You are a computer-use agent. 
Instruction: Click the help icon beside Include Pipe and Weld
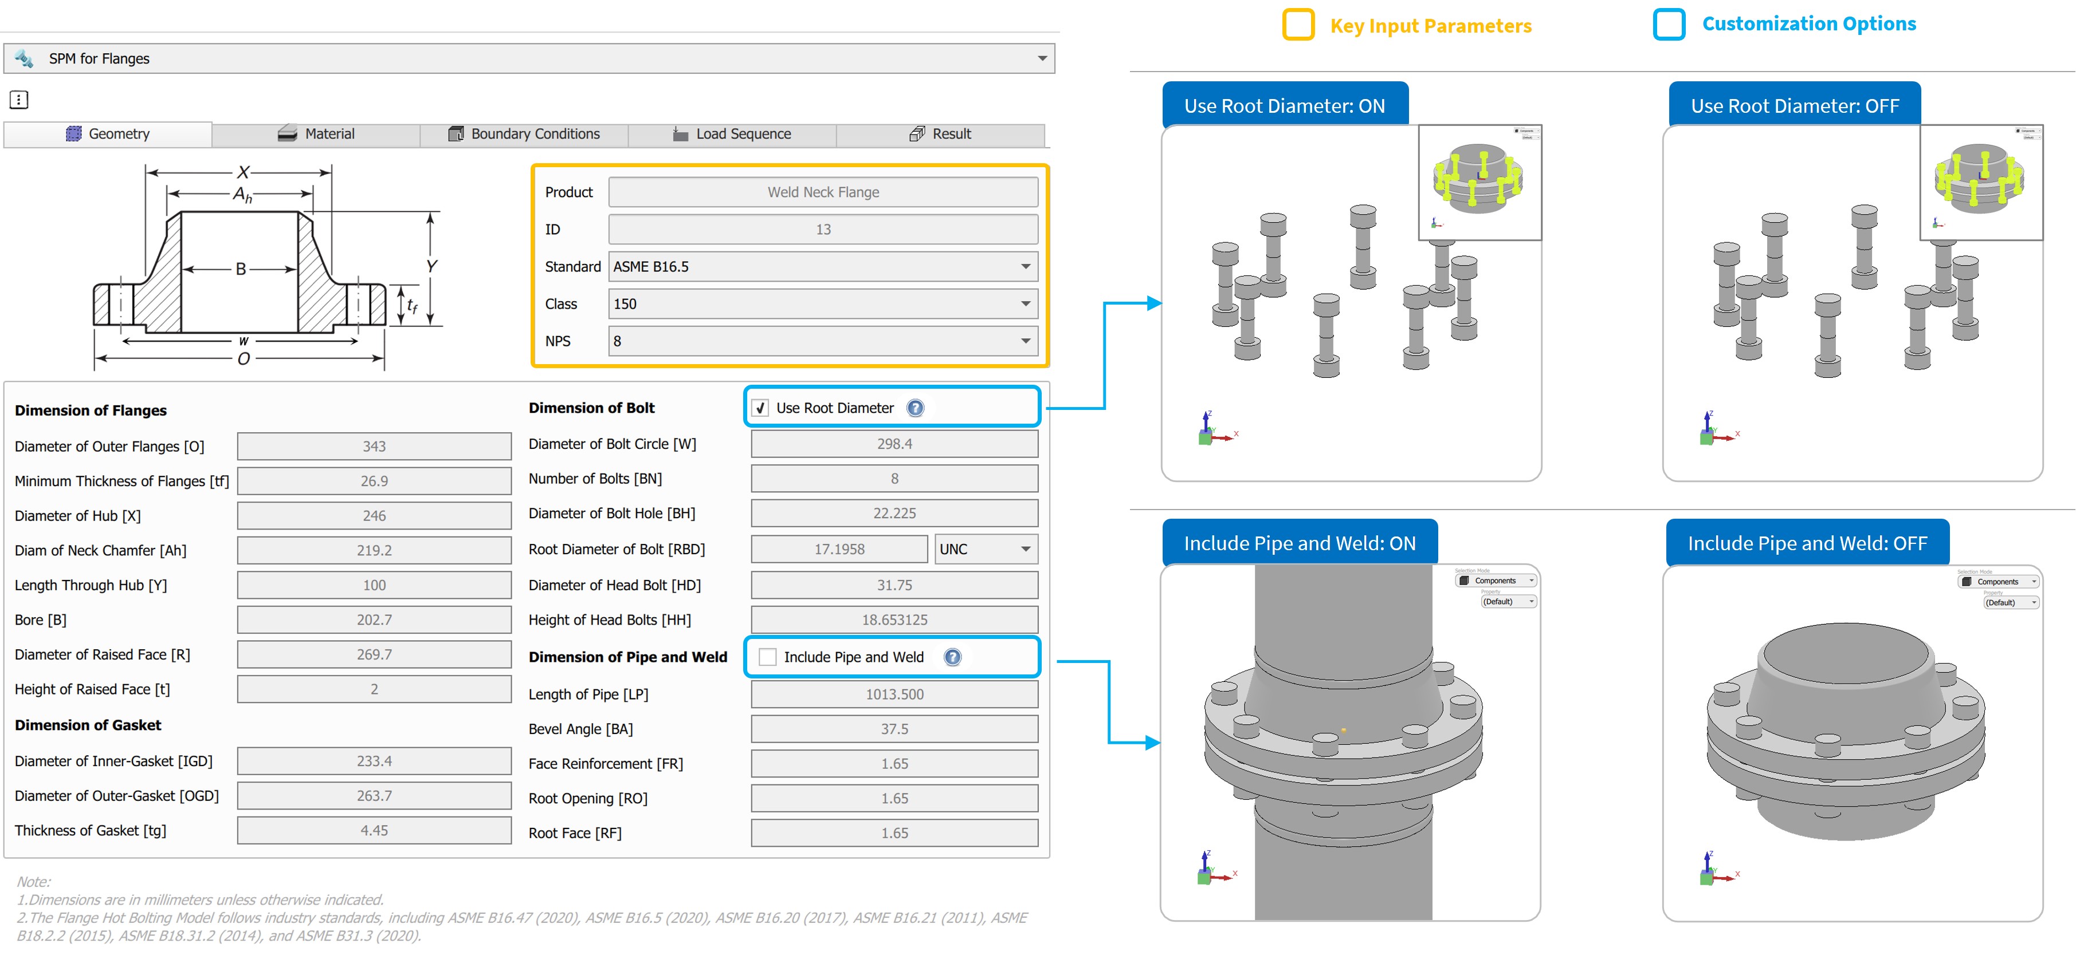pos(952,657)
